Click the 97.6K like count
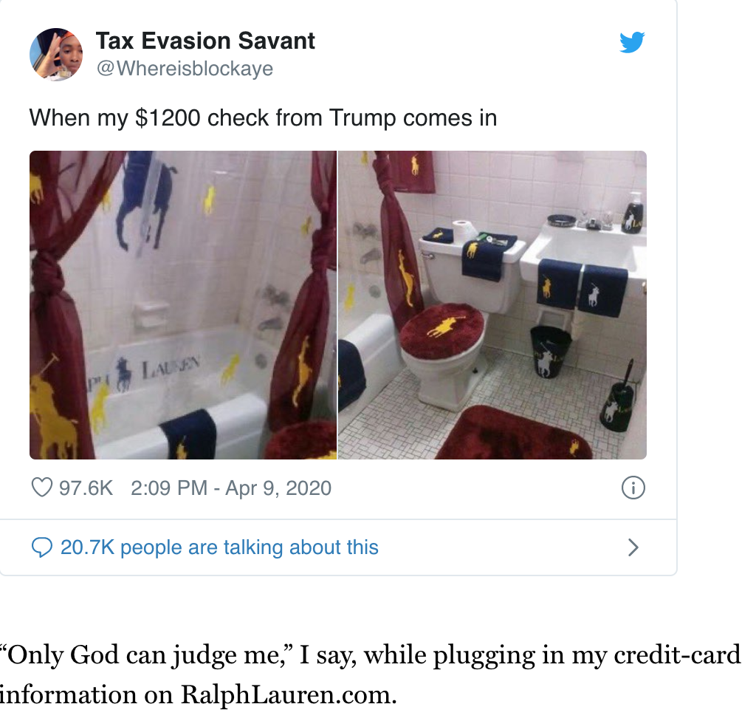The width and height of the screenshot is (756, 721). pyautogui.click(x=86, y=488)
